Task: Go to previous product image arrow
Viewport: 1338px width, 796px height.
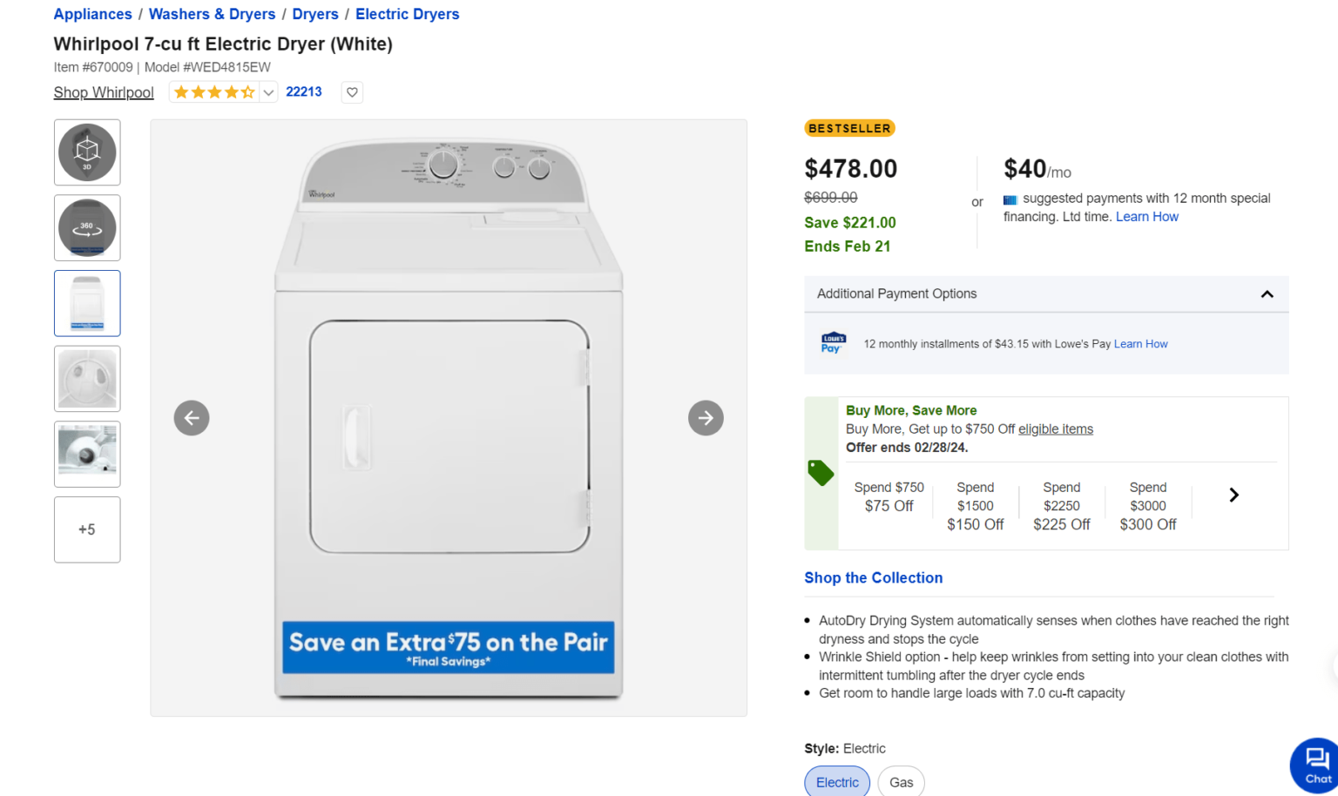Action: 192,418
